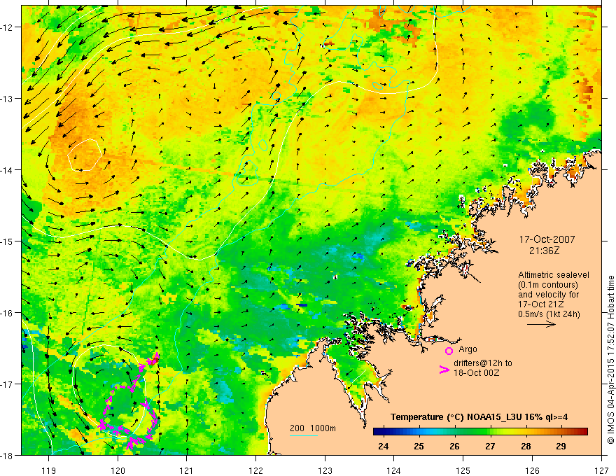Click longitude axis label 127

tap(601, 470)
